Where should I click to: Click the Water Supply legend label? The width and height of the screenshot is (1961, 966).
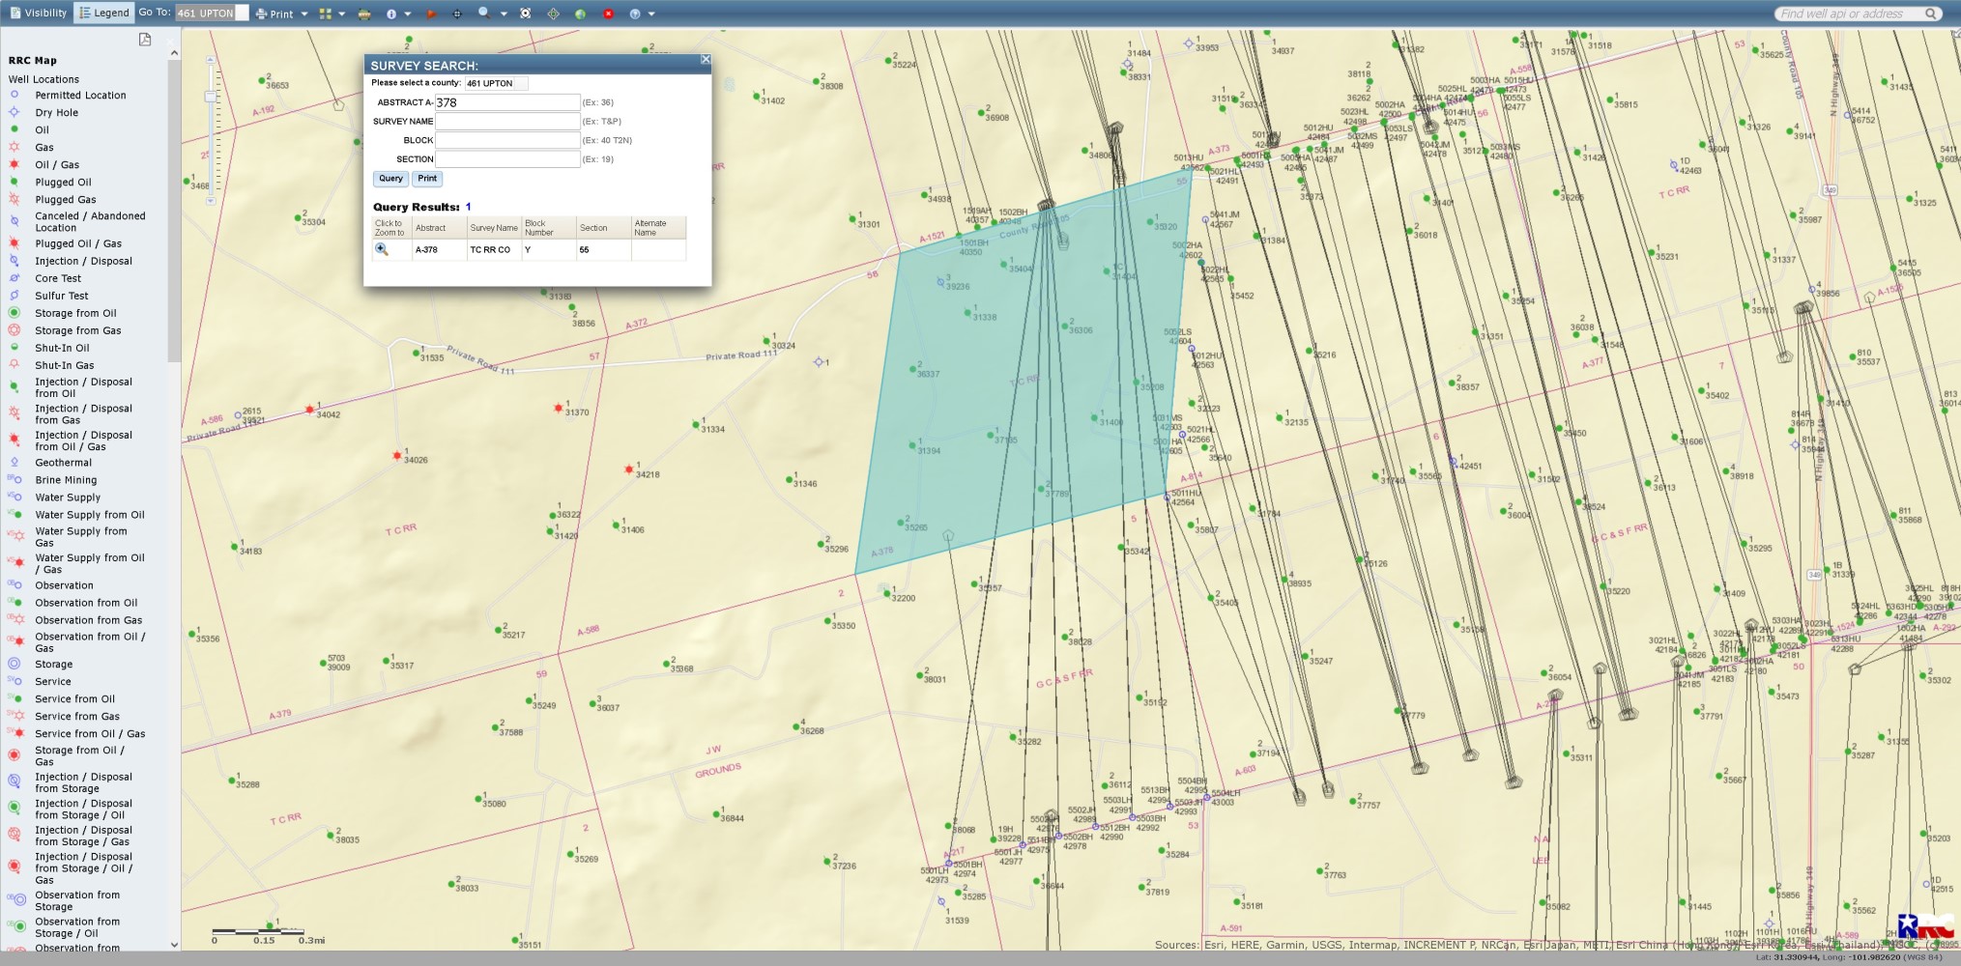(68, 497)
